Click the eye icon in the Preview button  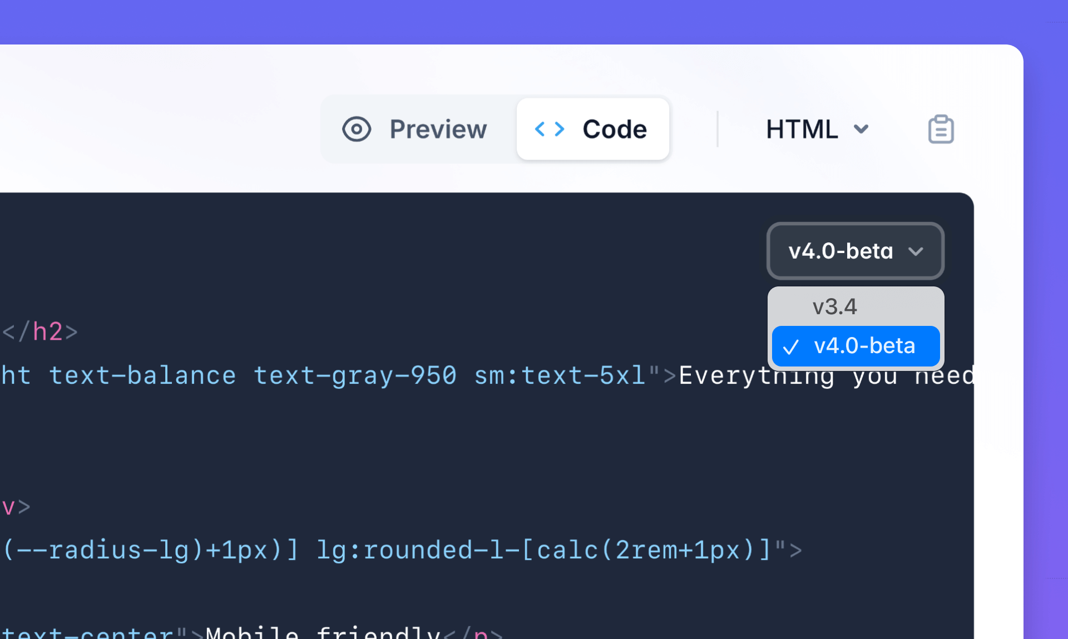[x=357, y=128]
